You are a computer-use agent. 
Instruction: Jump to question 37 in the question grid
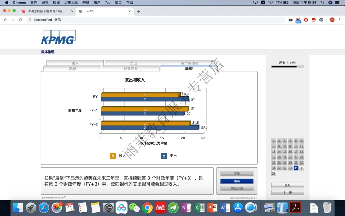(x=274, y=173)
